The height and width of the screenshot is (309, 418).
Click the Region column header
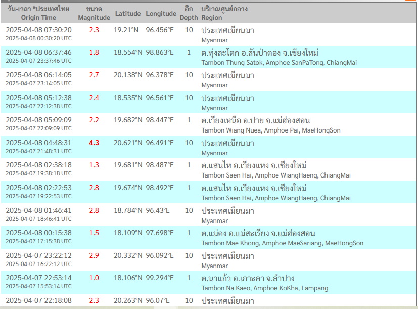click(224, 13)
